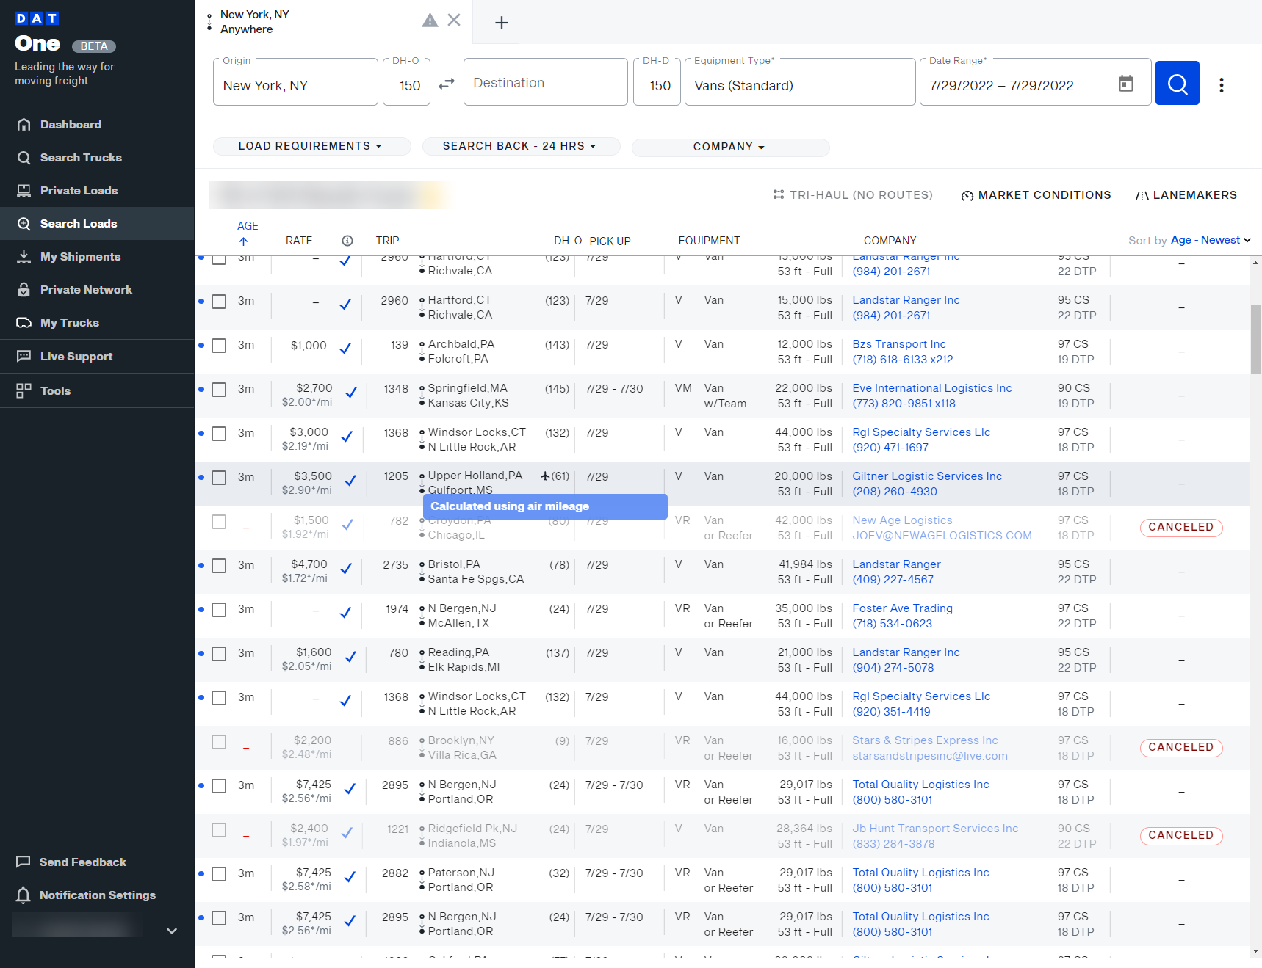Close the New York, NY search tab
1262x968 pixels.
click(454, 21)
